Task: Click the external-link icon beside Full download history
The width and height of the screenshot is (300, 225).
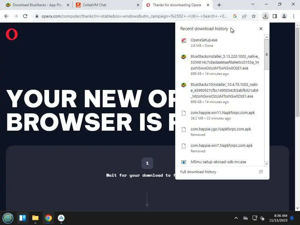Action: click(261, 172)
